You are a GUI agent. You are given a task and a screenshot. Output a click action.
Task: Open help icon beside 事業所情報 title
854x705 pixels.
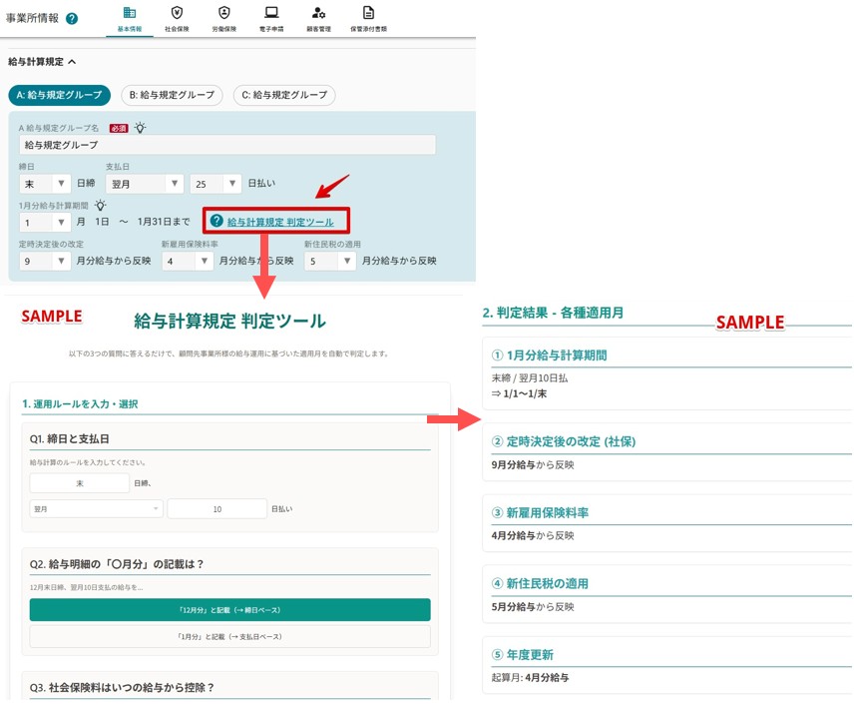(x=72, y=19)
